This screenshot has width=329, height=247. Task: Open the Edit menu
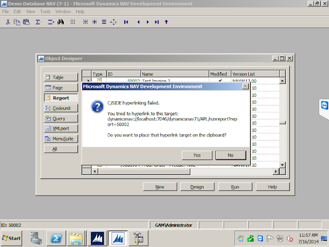tap(17, 11)
